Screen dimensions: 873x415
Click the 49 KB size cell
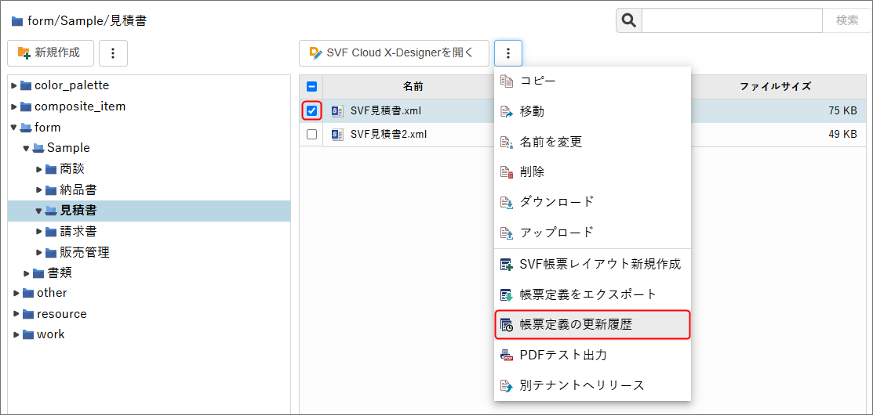[x=842, y=134]
